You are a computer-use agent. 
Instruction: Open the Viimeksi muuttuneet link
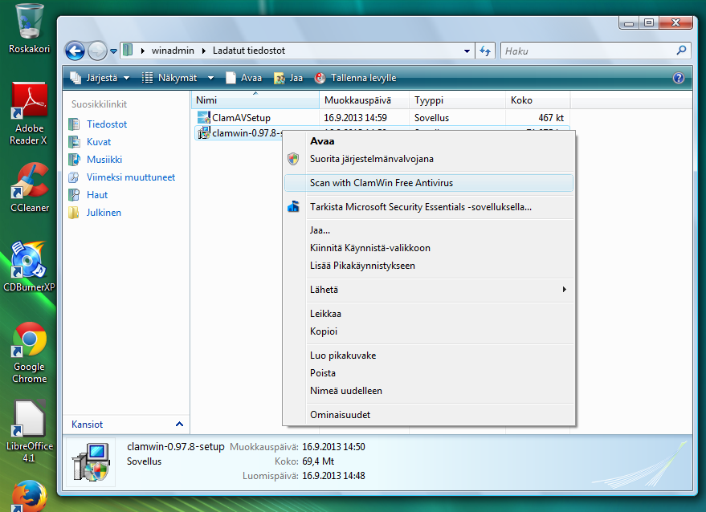click(x=131, y=177)
